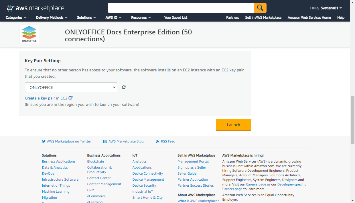Click the marketplace search input field

180,8
